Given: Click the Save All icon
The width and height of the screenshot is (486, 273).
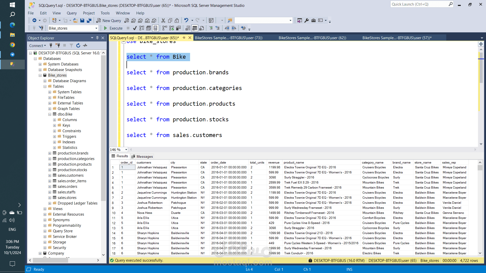Looking at the screenshot, I should coord(89,20).
